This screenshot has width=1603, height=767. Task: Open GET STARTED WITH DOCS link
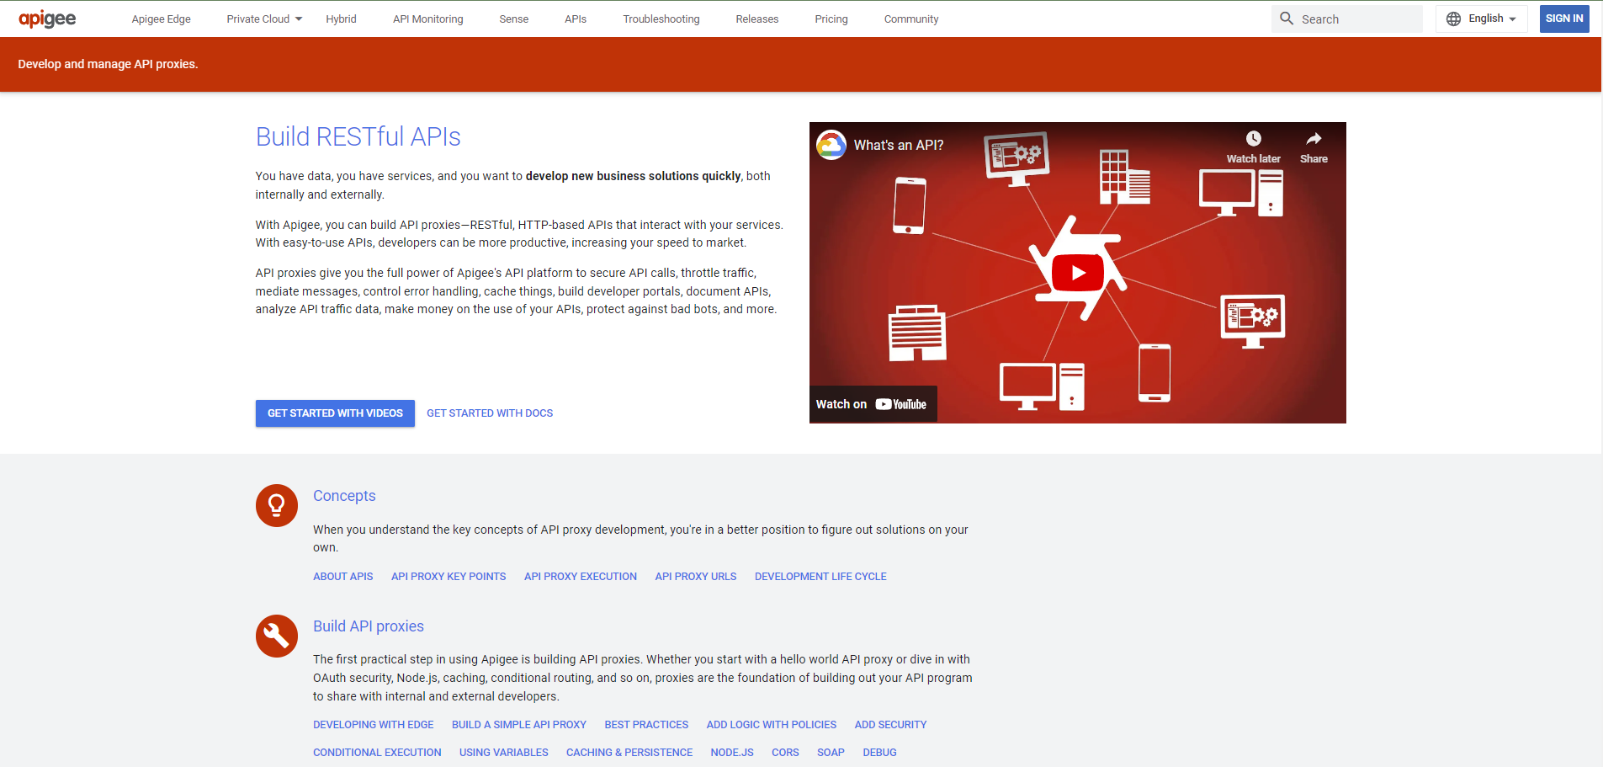[489, 413]
